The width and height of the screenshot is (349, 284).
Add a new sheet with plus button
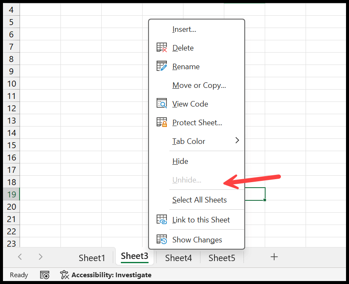pos(274,257)
